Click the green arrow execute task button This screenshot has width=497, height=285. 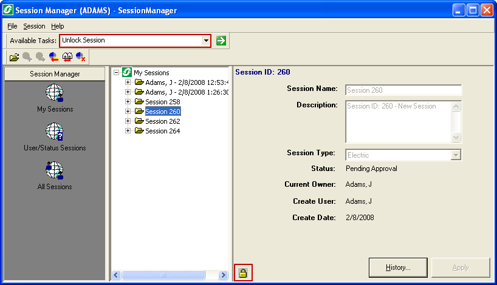(221, 41)
